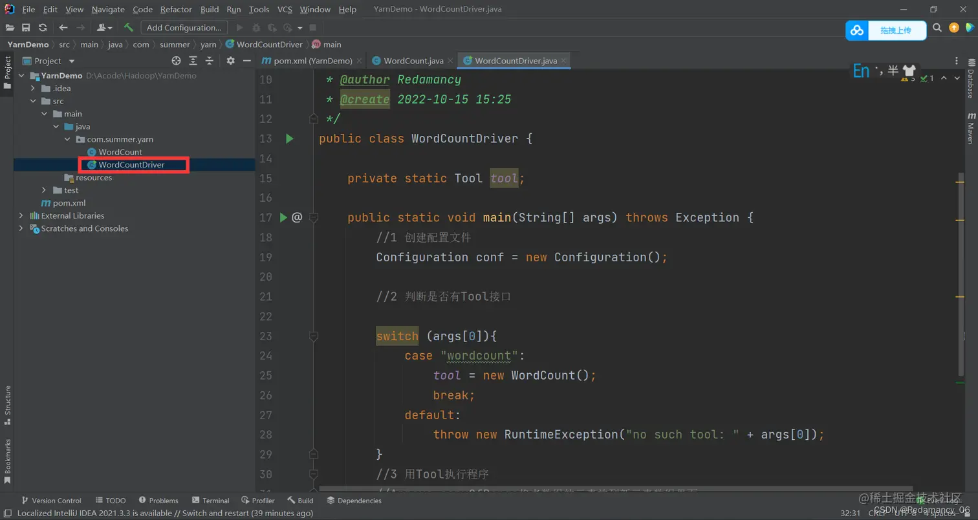978x520 pixels.
Task: Open Search Everywhere magnifier icon
Action: 937,28
